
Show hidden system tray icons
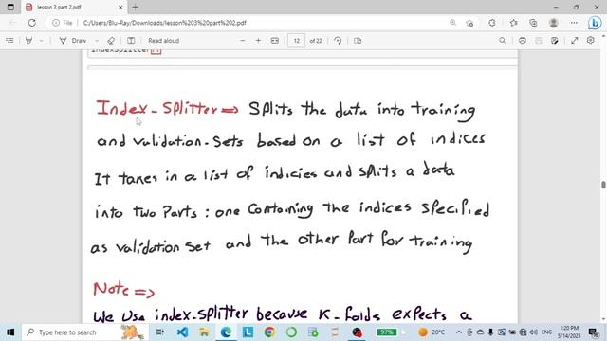[459, 332]
